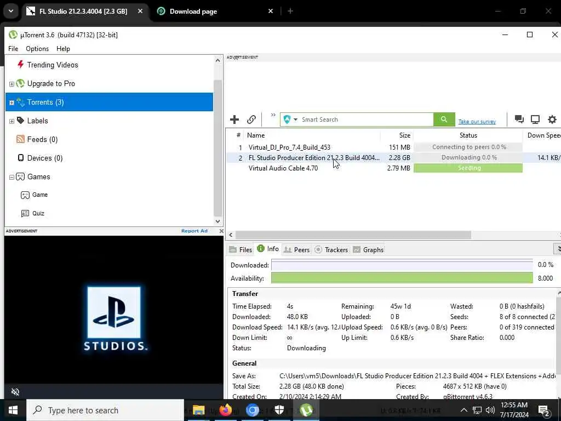This screenshot has height=421, width=561.
Task: Open Windows Security shield in taskbar
Action: [x=279, y=410]
